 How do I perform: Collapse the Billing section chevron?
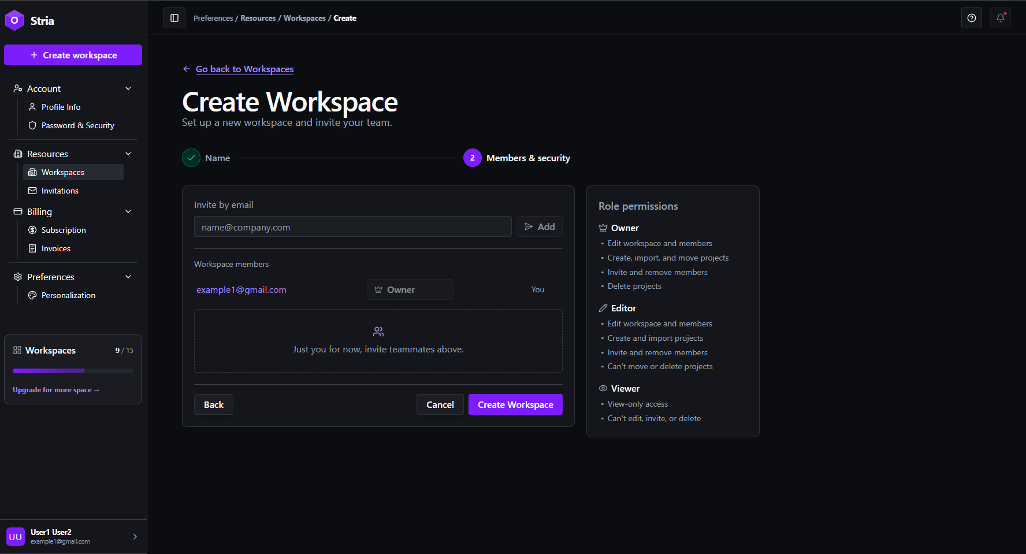128,211
